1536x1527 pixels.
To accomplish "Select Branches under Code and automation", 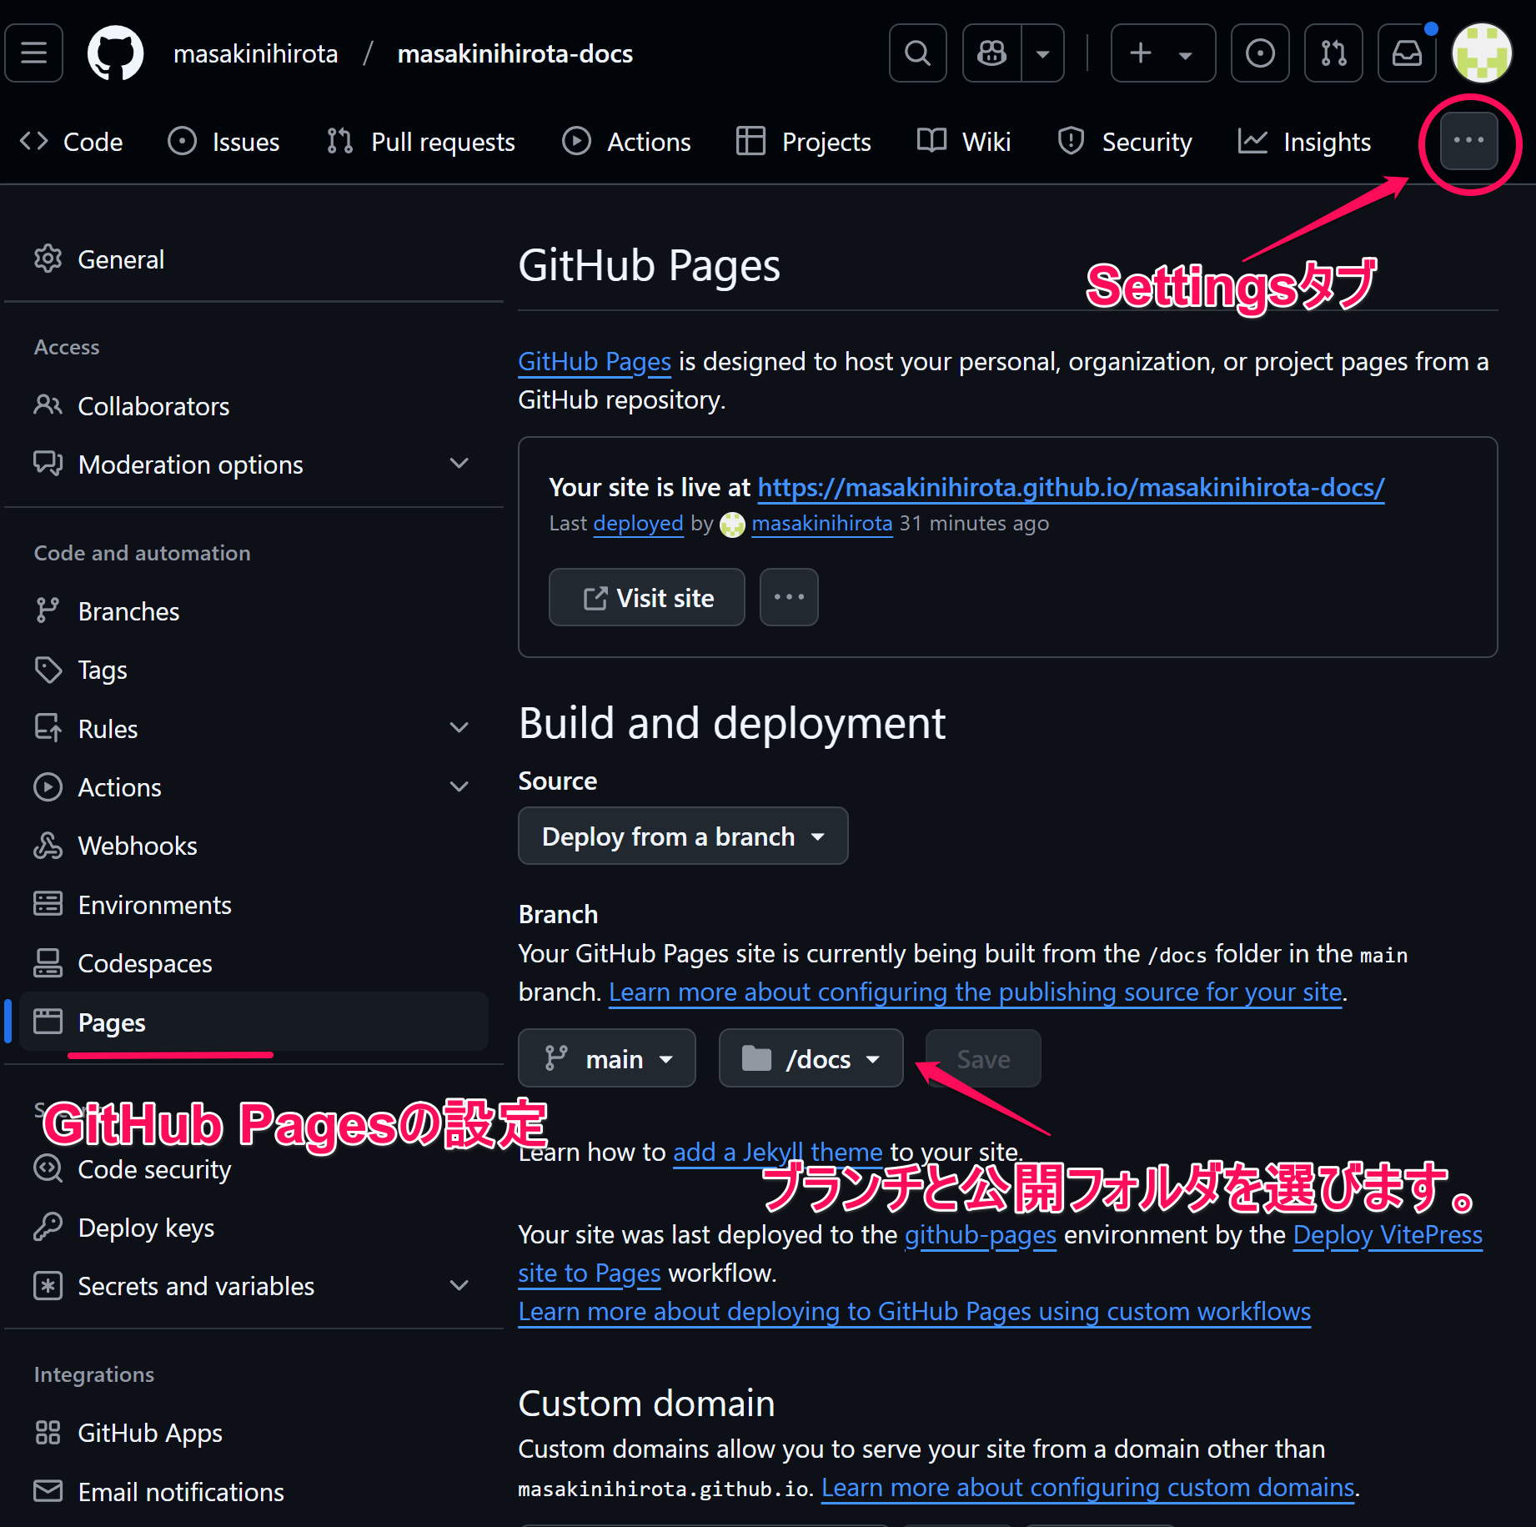I will (x=128, y=610).
